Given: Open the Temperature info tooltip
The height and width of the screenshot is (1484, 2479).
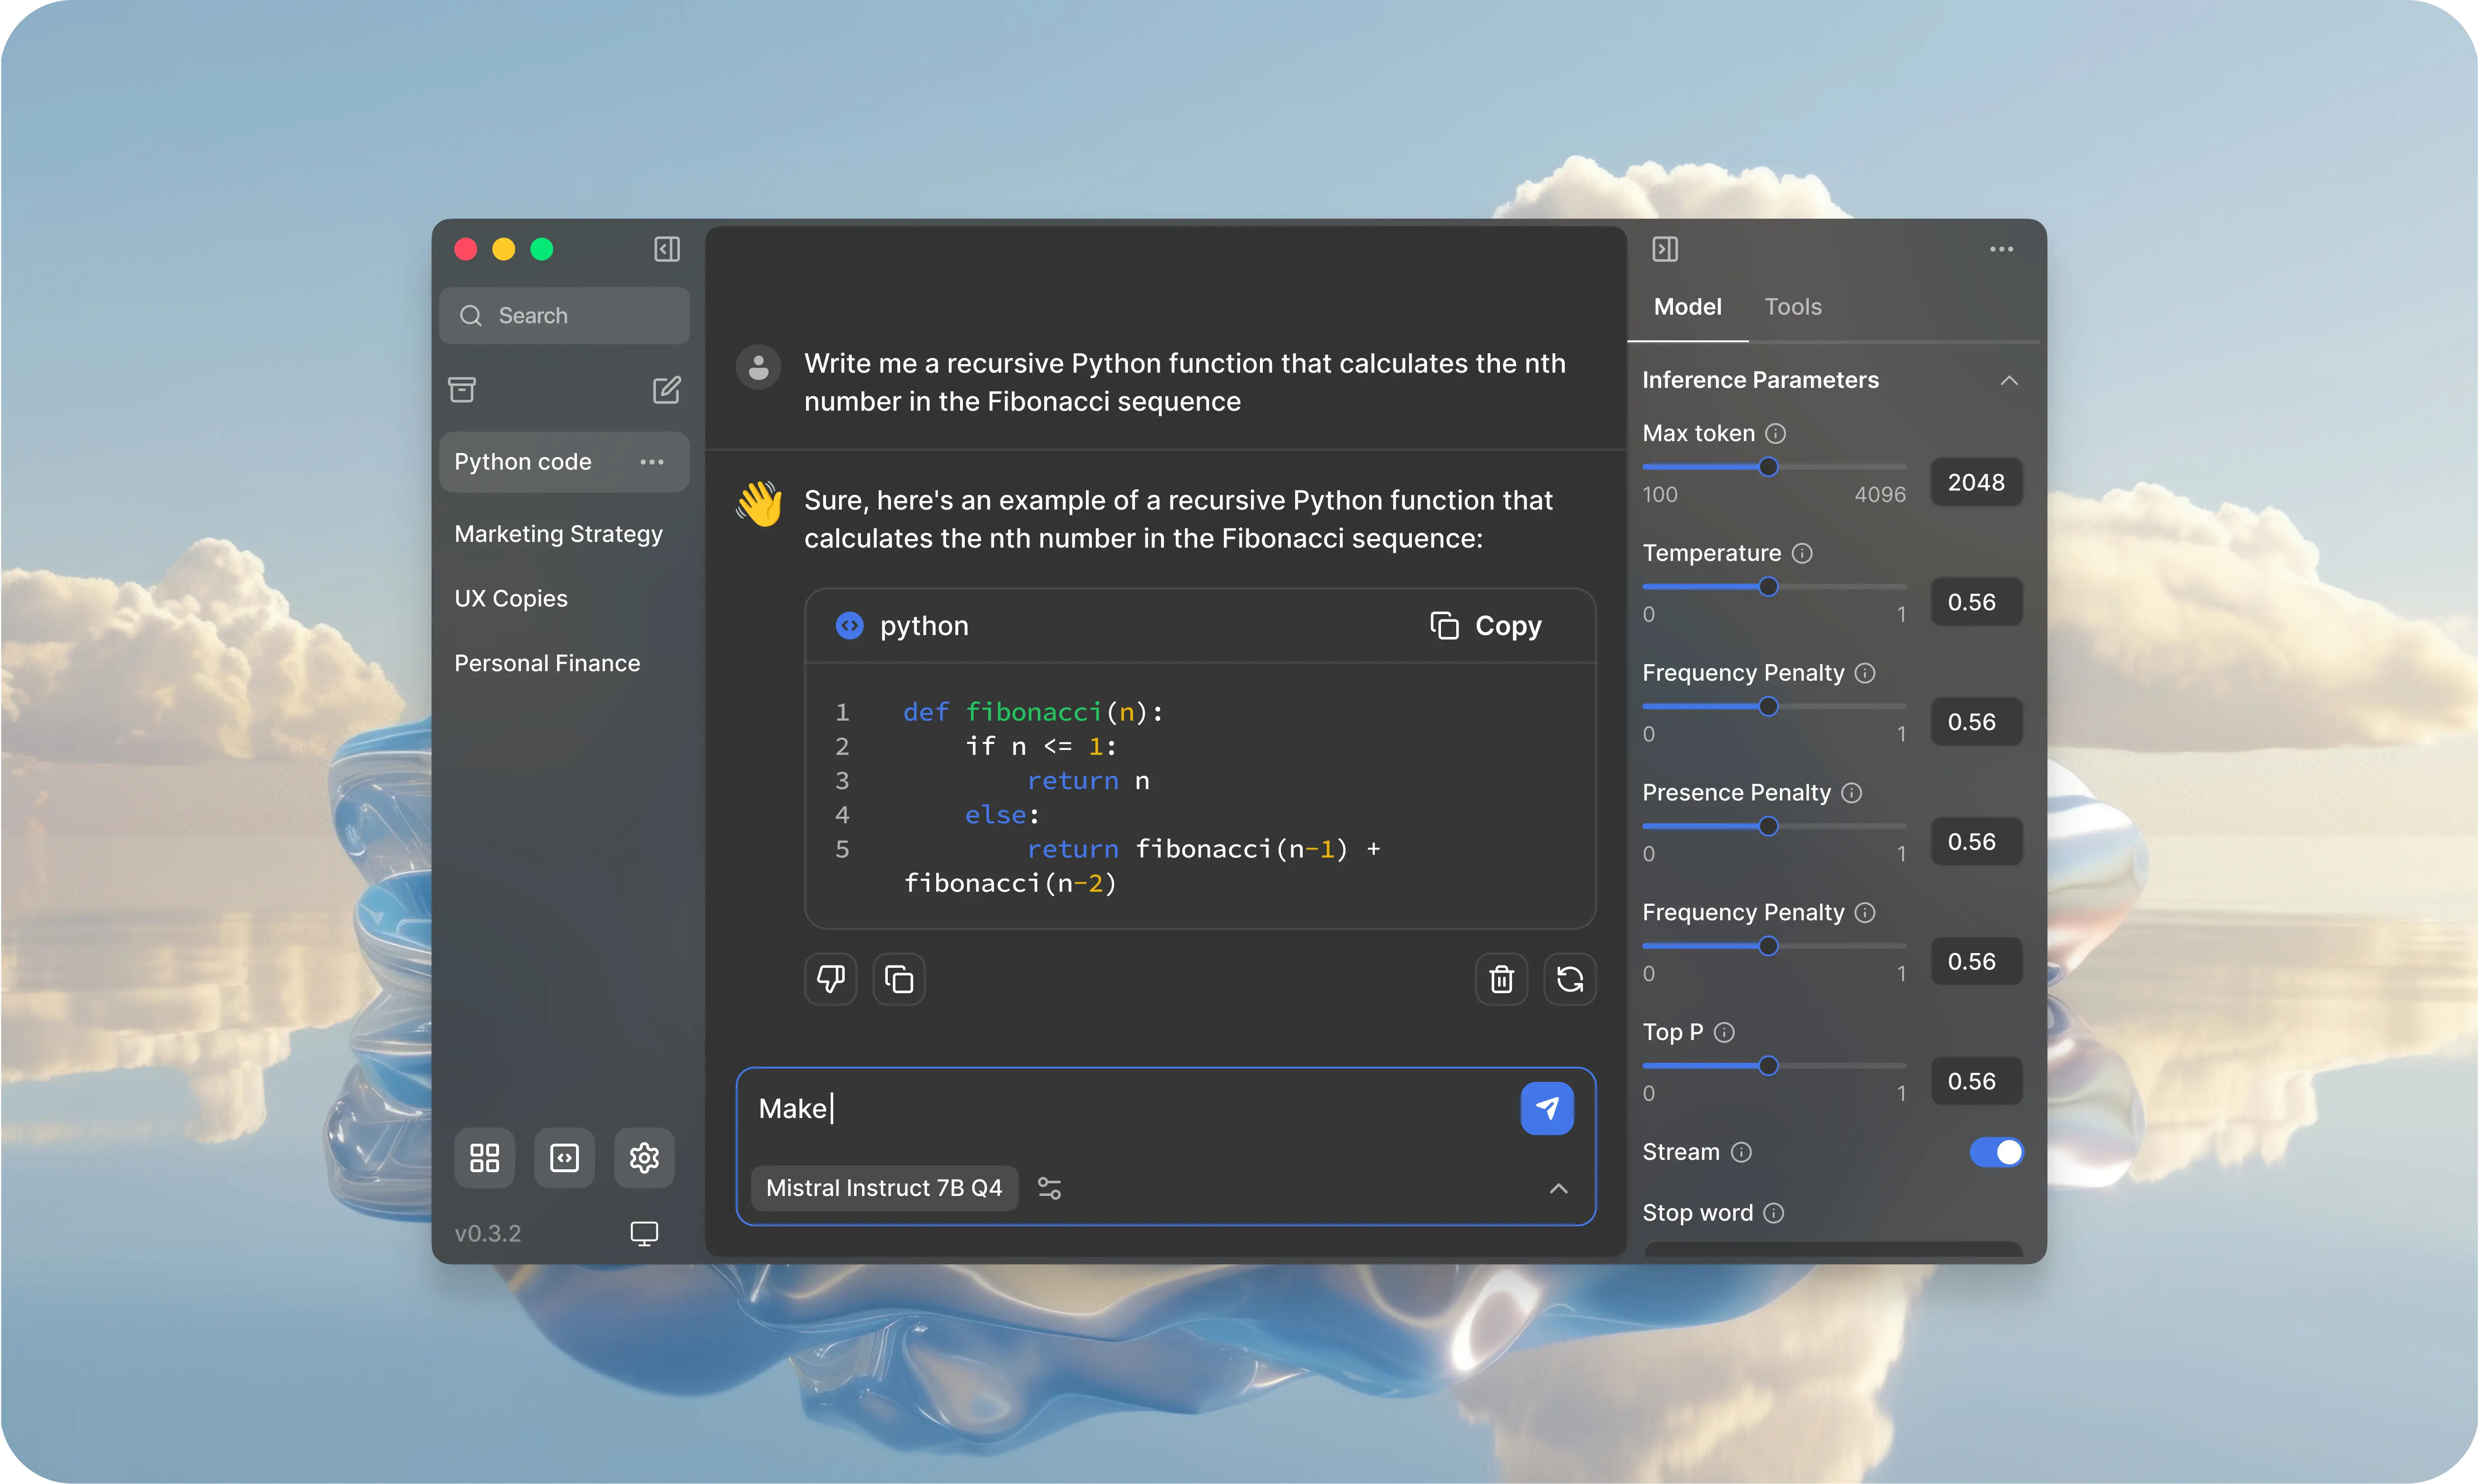Looking at the screenshot, I should [x=1802, y=553].
